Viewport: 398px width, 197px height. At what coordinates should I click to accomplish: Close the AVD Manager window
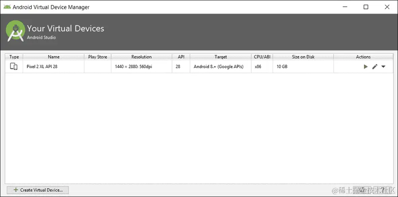click(x=387, y=7)
